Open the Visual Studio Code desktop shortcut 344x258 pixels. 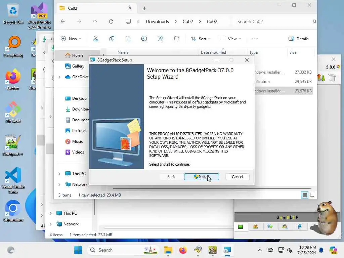pos(13,180)
